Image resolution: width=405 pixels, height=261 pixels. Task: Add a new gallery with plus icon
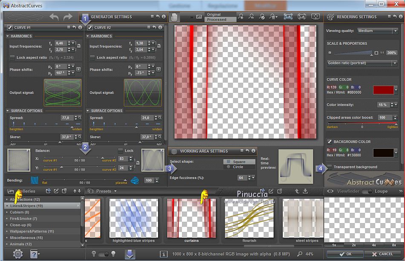point(48,191)
